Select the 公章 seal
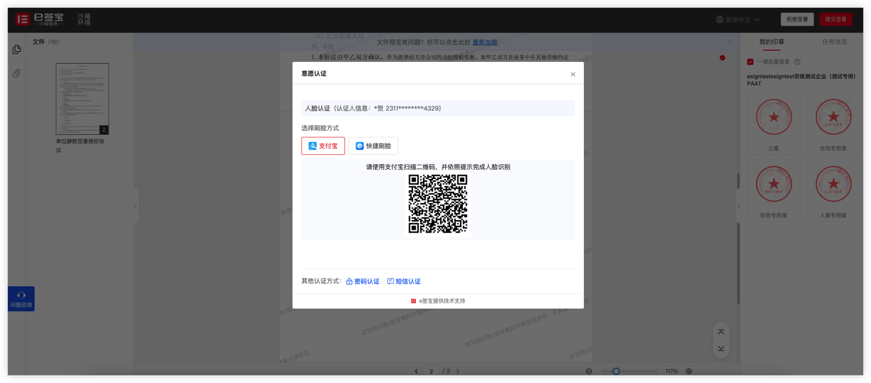Screen dimensions: 871x383 click(773, 123)
